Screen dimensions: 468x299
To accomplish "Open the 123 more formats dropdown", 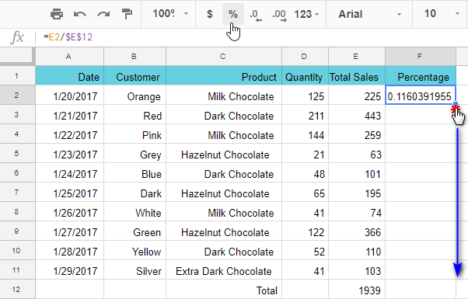I will pyautogui.click(x=306, y=14).
